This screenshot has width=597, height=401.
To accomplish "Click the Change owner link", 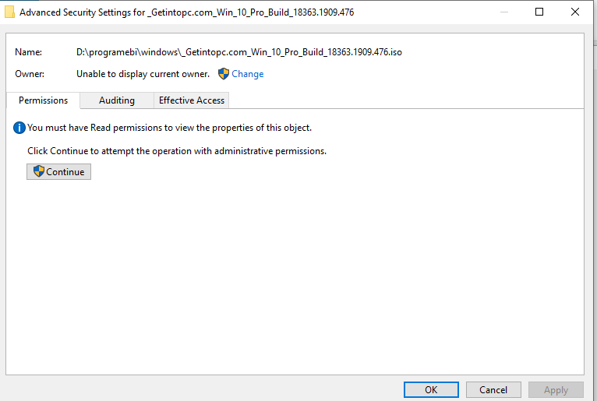I will coord(248,74).
